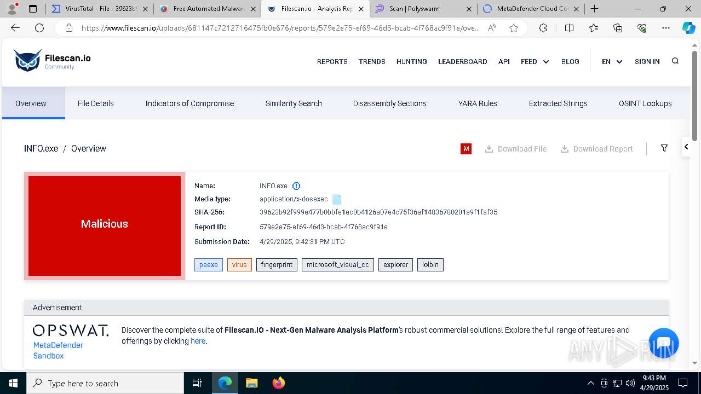Screen dimensions: 701x394
Task: Open LEADERBOARD in top navigation
Action: [x=463, y=62]
